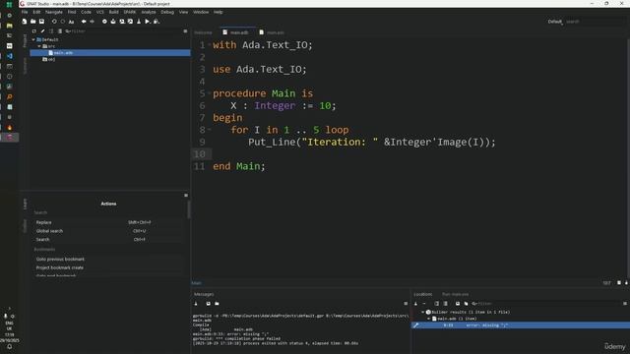This screenshot has height=354, width=630.
Task: Toggle fold marker on line 1
Action: click(x=210, y=45)
